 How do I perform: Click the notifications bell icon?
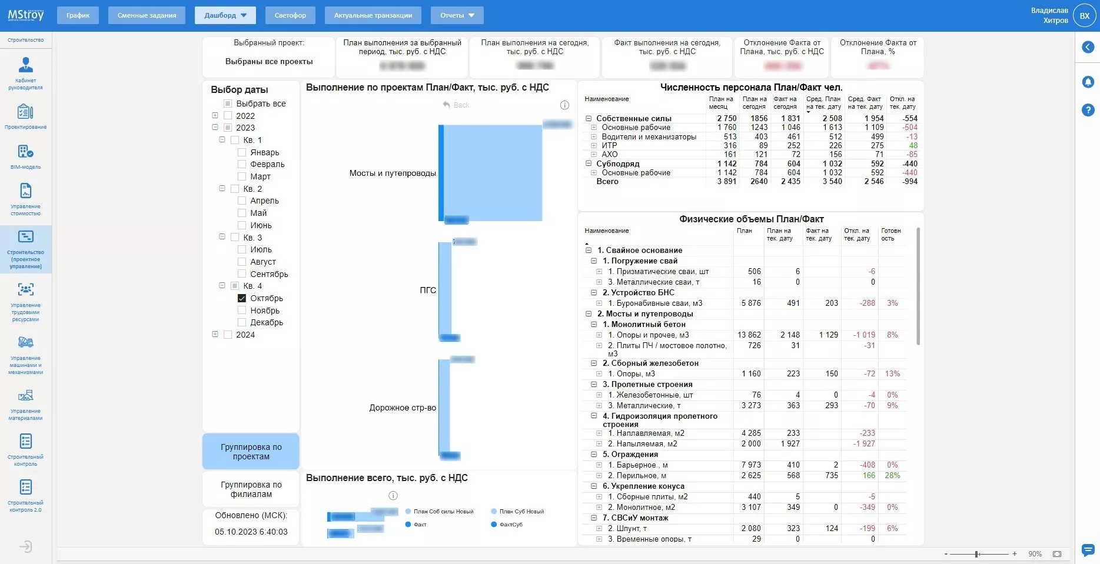coord(1088,82)
